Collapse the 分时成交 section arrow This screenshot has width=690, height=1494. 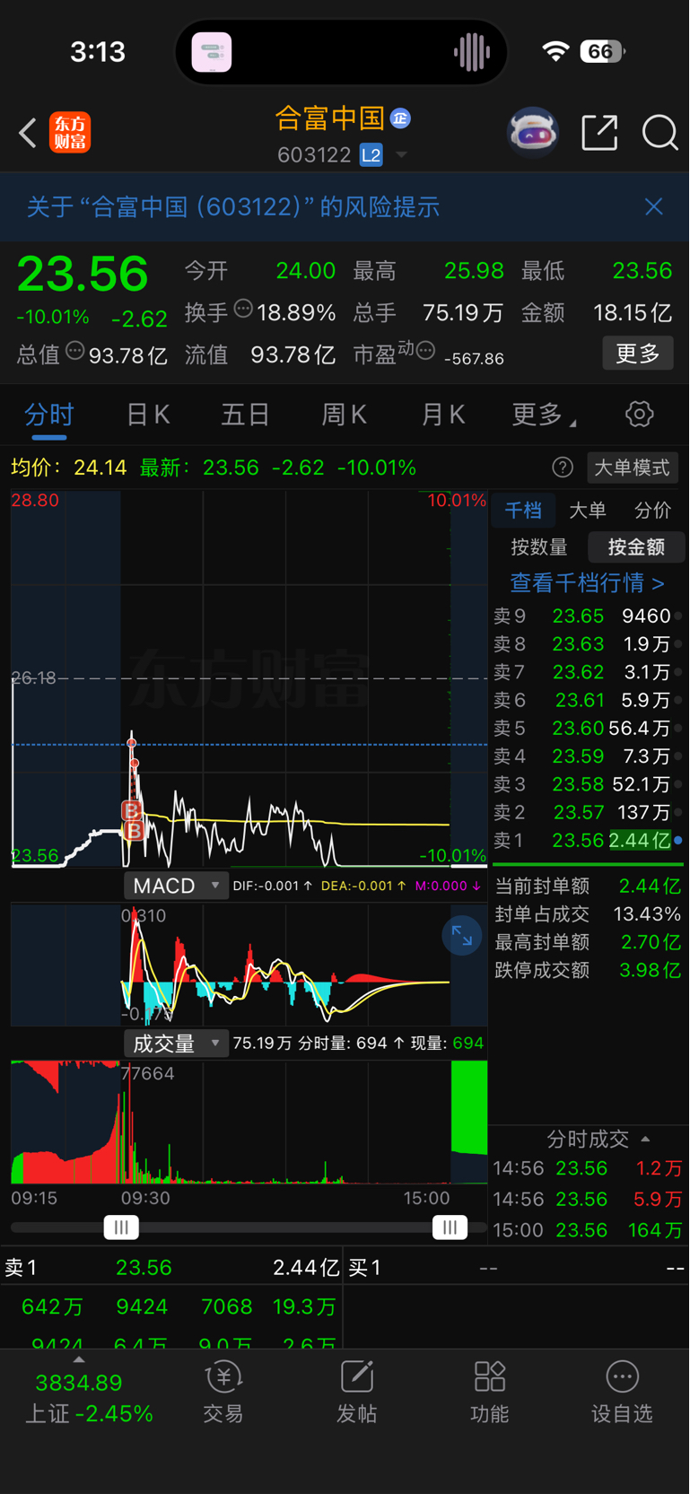[x=645, y=1140]
